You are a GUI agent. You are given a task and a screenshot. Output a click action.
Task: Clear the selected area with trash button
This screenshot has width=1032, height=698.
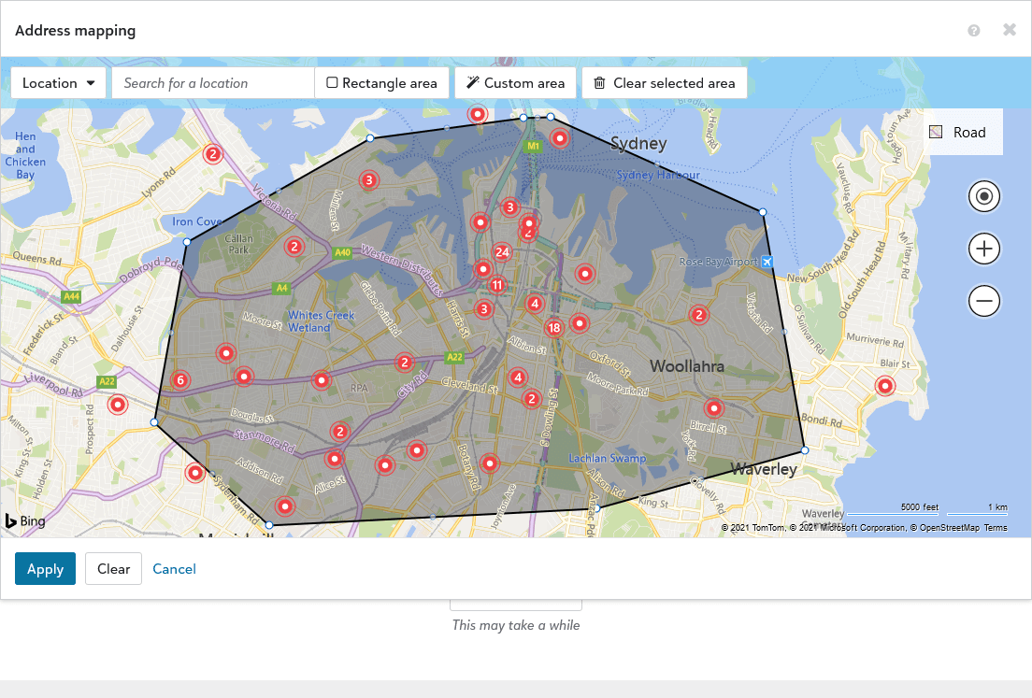pos(664,83)
